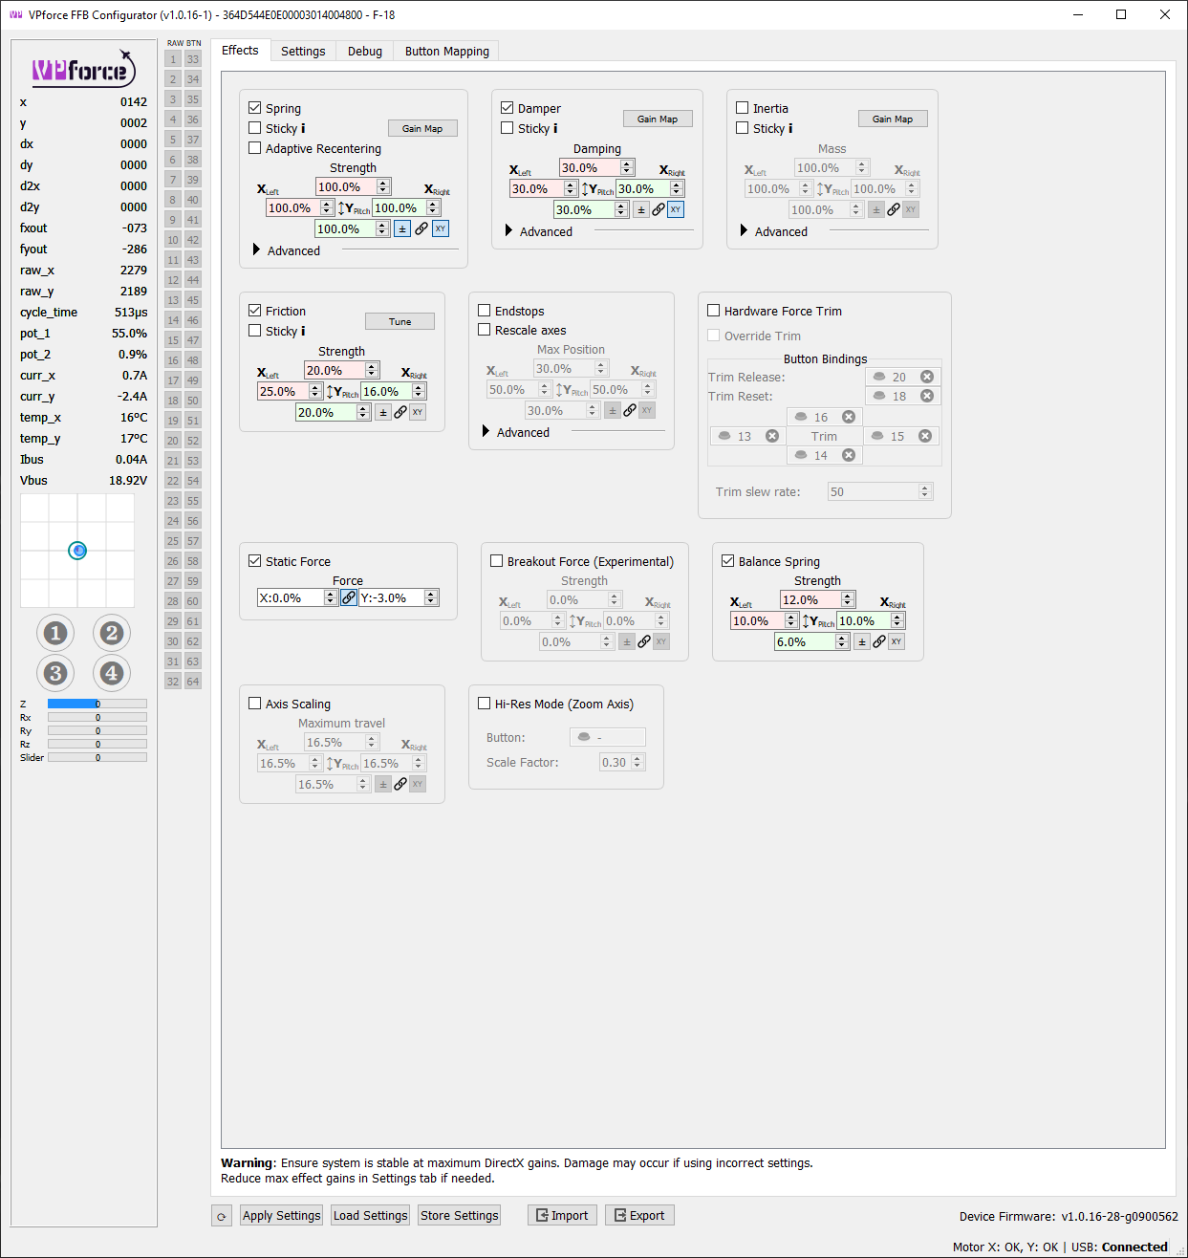Click the Spring Sticky info icon
The width and height of the screenshot is (1188, 1258).
(303, 128)
